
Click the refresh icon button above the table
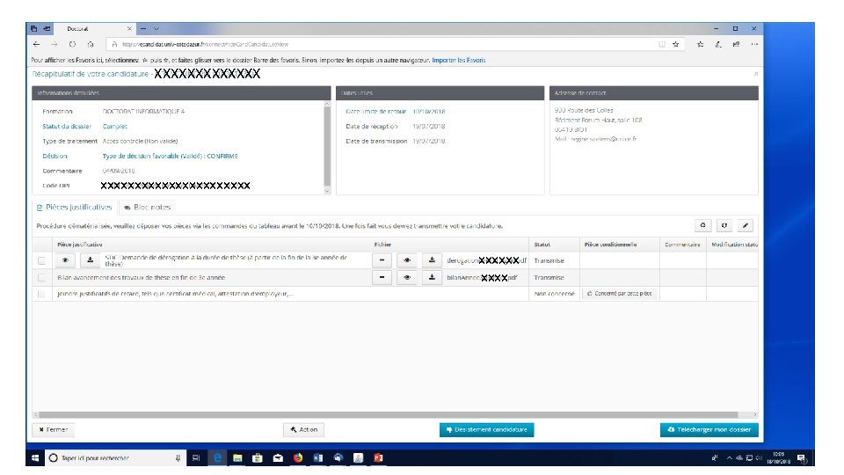click(724, 226)
